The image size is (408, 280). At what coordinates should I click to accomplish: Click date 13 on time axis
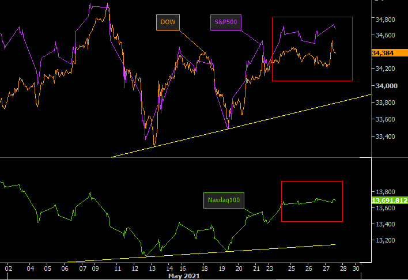152,268
